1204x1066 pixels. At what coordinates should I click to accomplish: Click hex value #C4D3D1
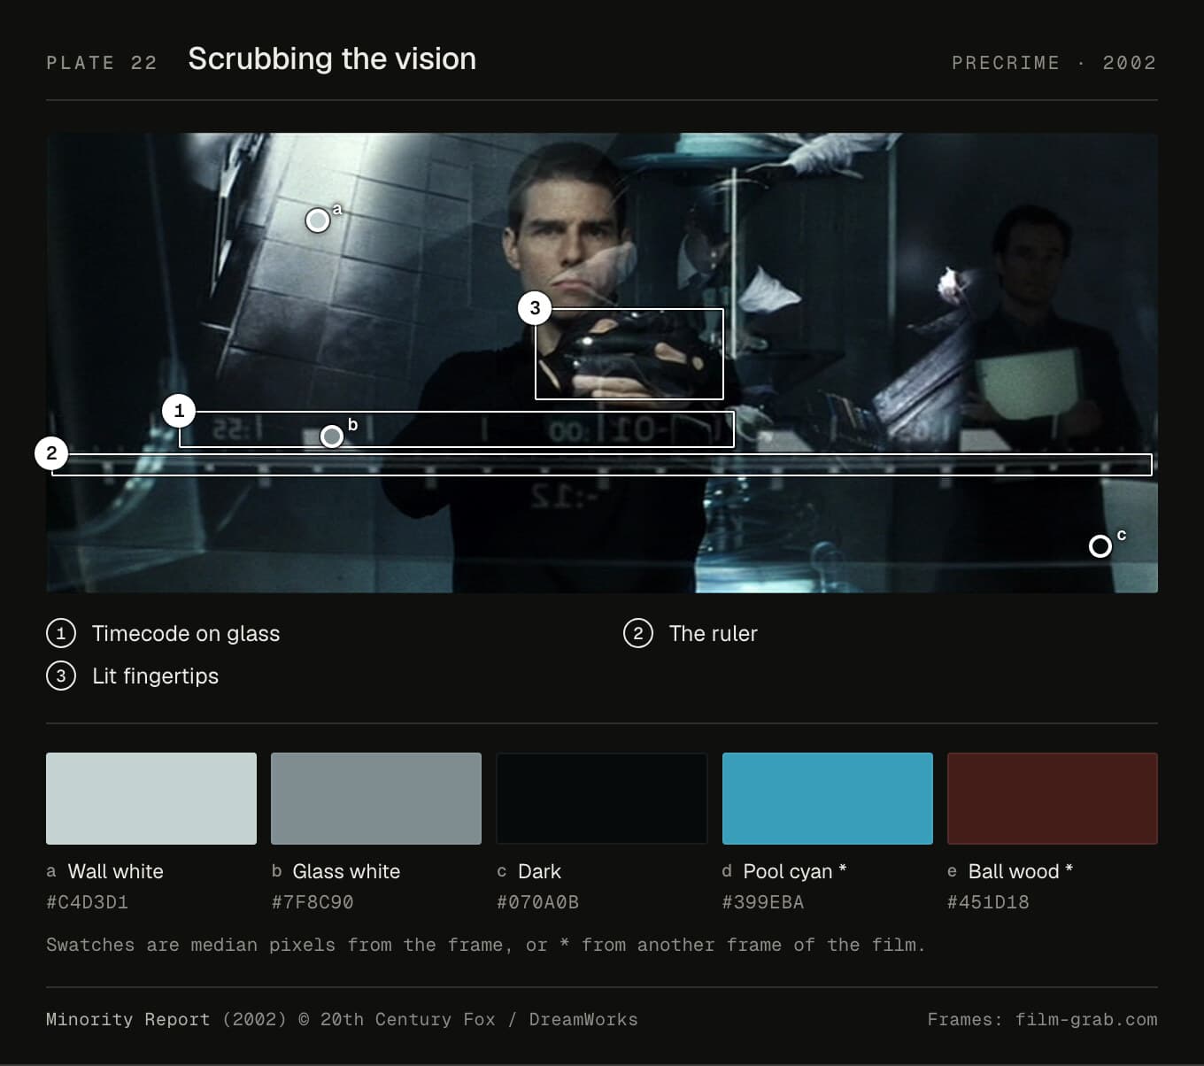point(88,902)
